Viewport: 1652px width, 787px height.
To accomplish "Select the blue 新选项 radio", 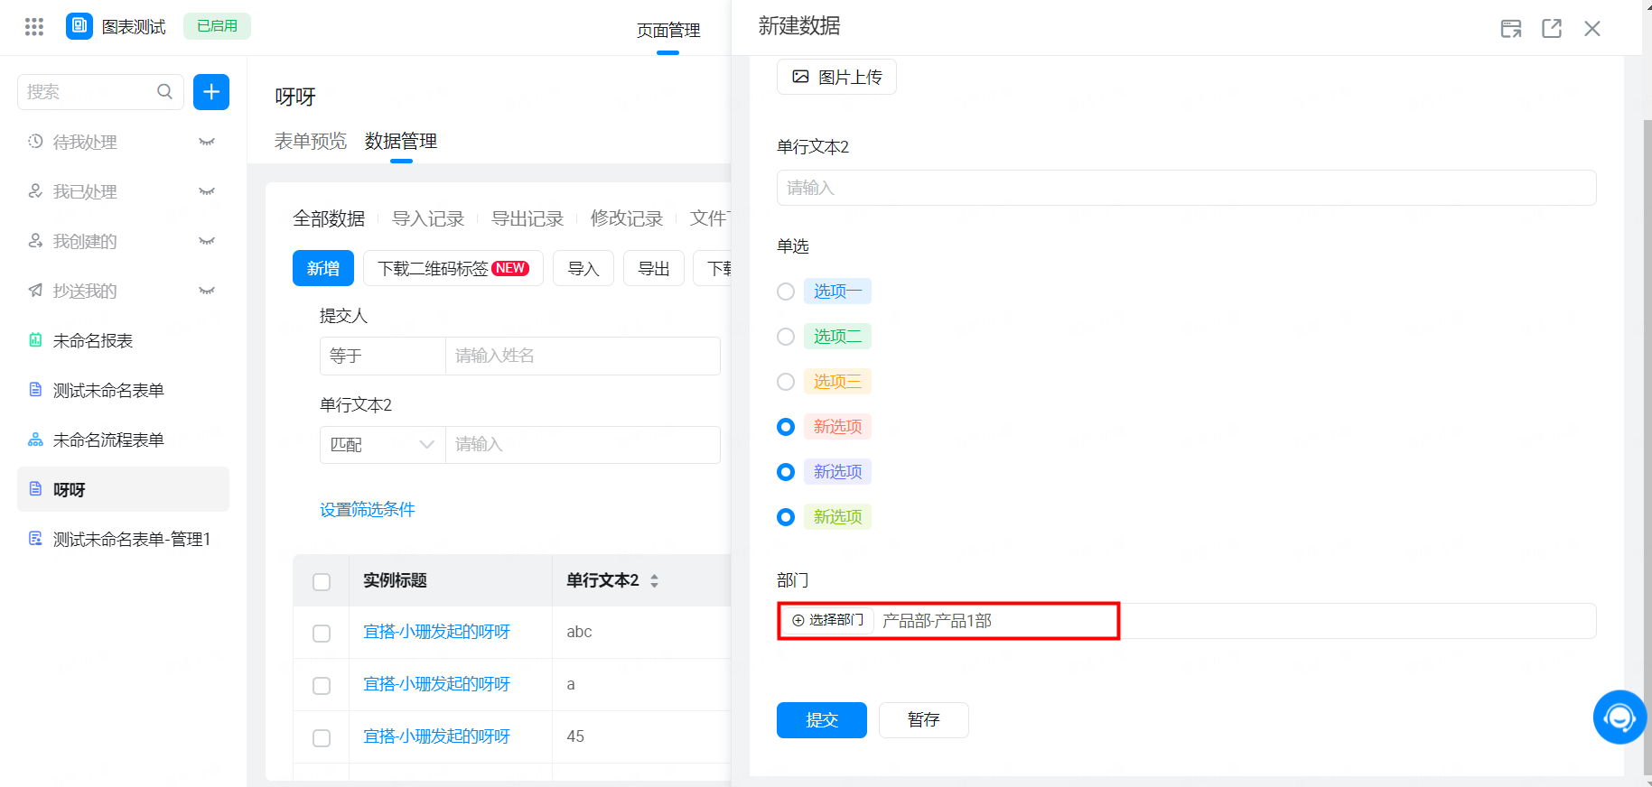I will 786,472.
